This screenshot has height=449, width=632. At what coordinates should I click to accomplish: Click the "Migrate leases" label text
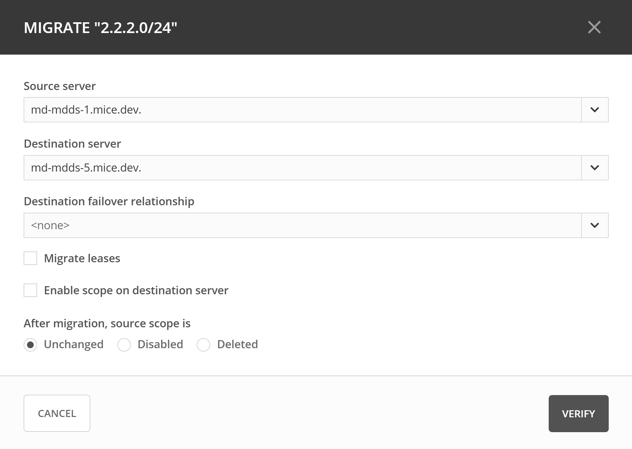tap(82, 258)
